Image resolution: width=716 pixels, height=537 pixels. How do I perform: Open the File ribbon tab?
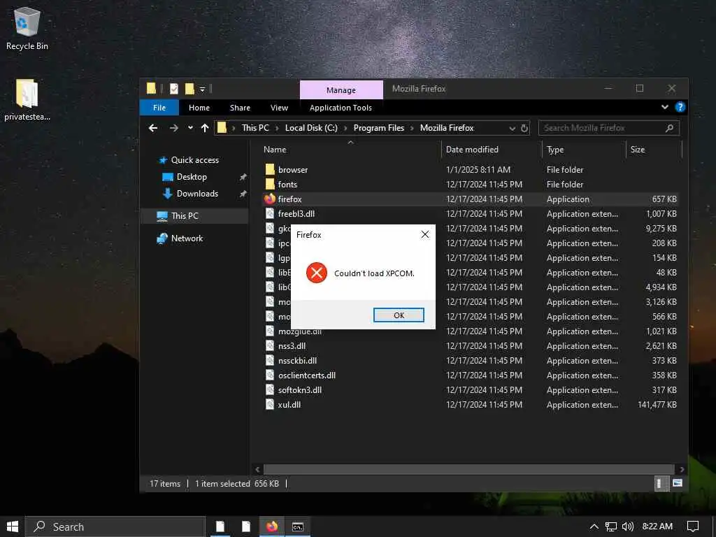(159, 108)
